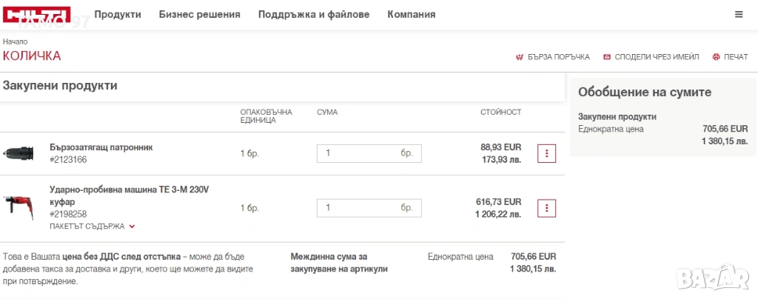Click the keyless chuck product thumbnail
Viewport: 758px width, 299px height.
coord(18,153)
